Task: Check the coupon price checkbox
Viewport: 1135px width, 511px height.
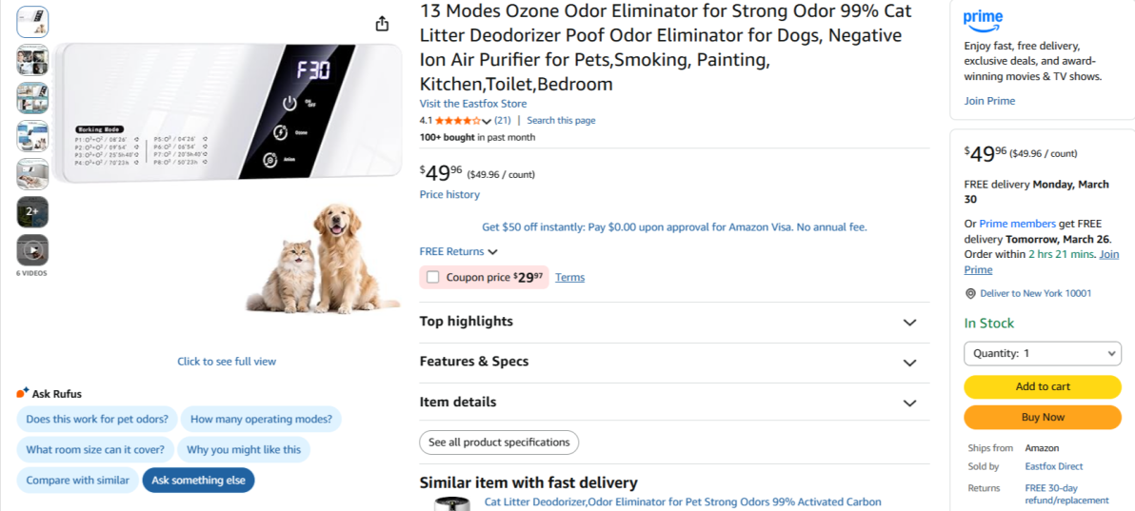Action: (433, 278)
